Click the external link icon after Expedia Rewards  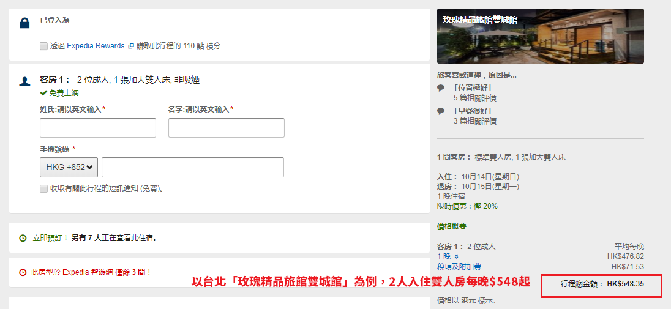pyautogui.click(x=131, y=46)
